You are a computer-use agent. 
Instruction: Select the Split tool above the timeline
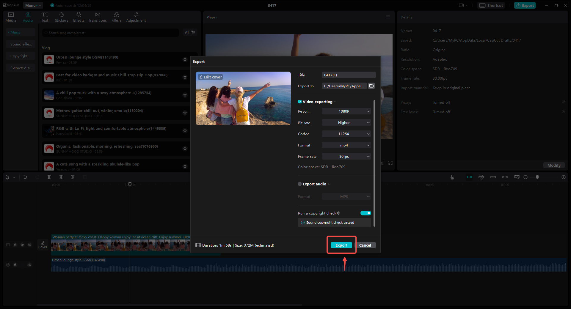(49, 177)
